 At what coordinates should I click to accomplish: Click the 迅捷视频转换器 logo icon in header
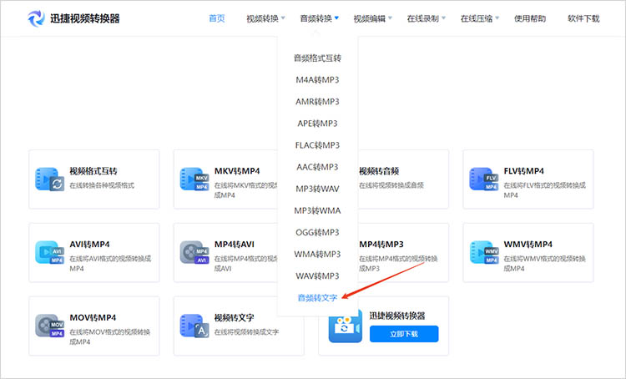[x=36, y=18]
